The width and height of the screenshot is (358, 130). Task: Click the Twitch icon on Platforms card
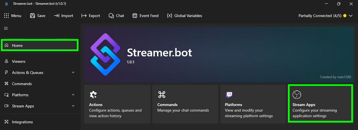(229, 95)
